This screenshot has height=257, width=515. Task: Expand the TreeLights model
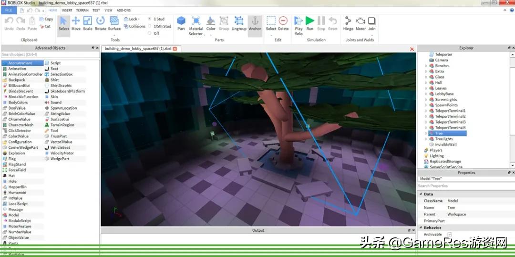(426, 139)
